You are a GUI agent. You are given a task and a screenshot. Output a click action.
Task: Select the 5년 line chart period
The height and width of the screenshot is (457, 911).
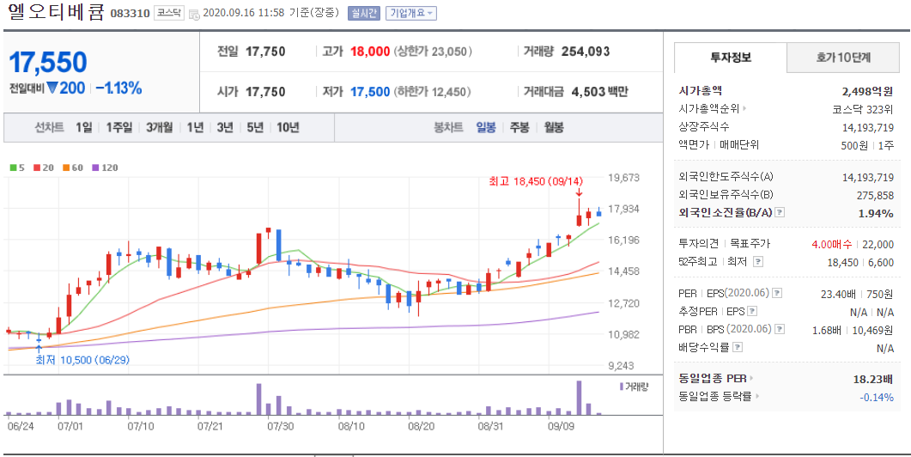tap(255, 128)
